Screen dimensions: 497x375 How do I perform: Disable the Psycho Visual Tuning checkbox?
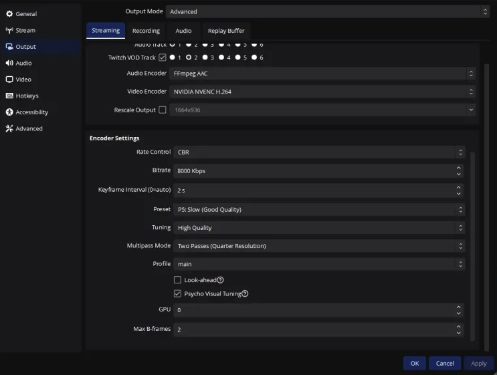(x=178, y=293)
